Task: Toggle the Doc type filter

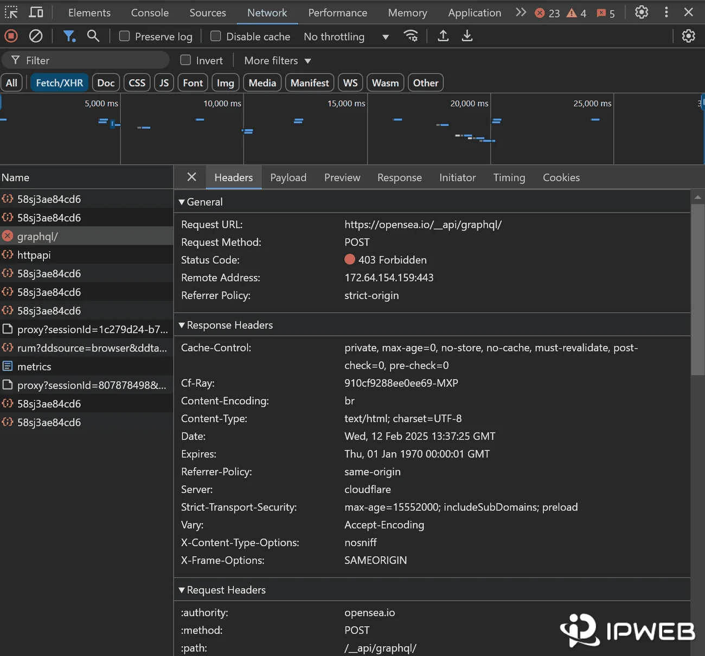Action: 106,82
